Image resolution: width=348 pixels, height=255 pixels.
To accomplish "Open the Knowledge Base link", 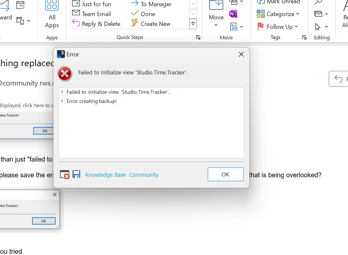I will point(106,175).
